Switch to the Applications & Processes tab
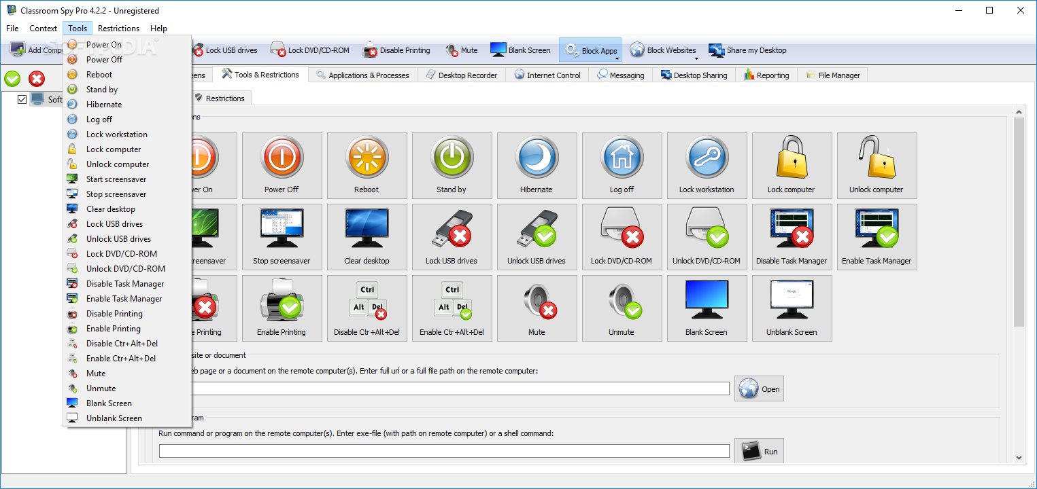Image resolution: width=1037 pixels, height=489 pixels. click(362, 75)
